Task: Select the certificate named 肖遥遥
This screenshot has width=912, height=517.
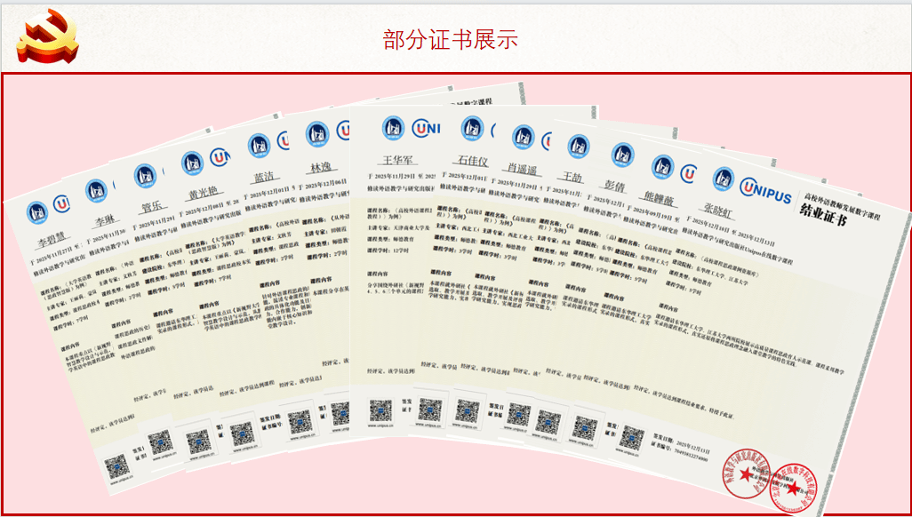Action: pyautogui.click(x=520, y=168)
